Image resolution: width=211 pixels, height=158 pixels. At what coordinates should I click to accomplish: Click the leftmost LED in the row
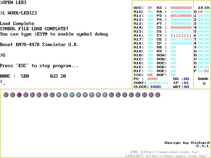coord(6,95)
